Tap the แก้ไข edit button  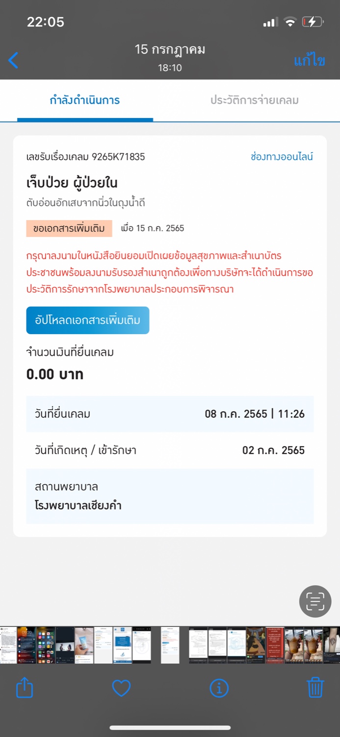point(310,60)
